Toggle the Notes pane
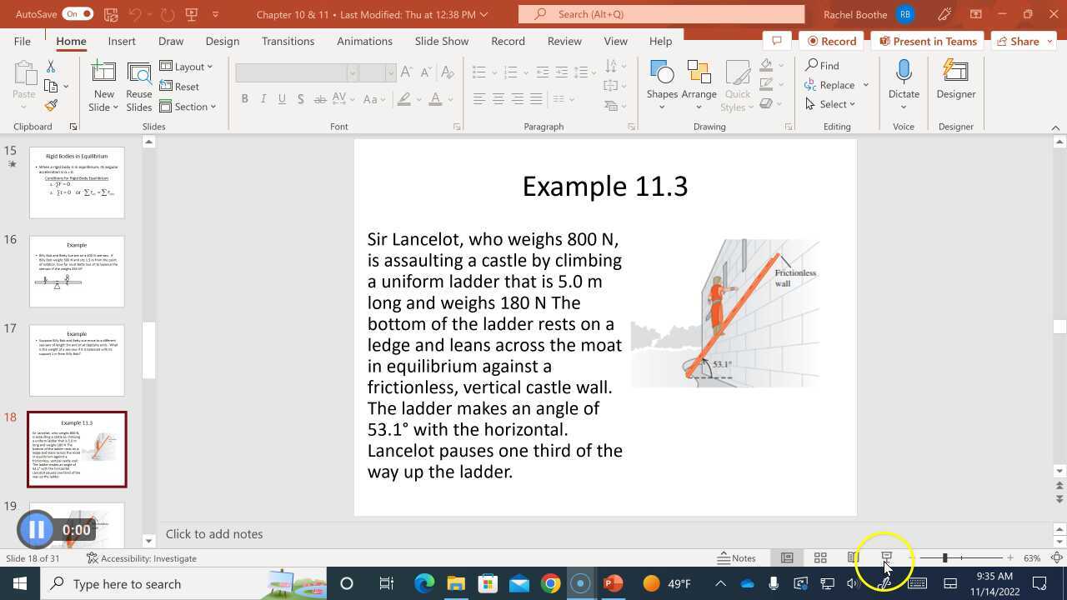The image size is (1067, 600). (x=736, y=557)
